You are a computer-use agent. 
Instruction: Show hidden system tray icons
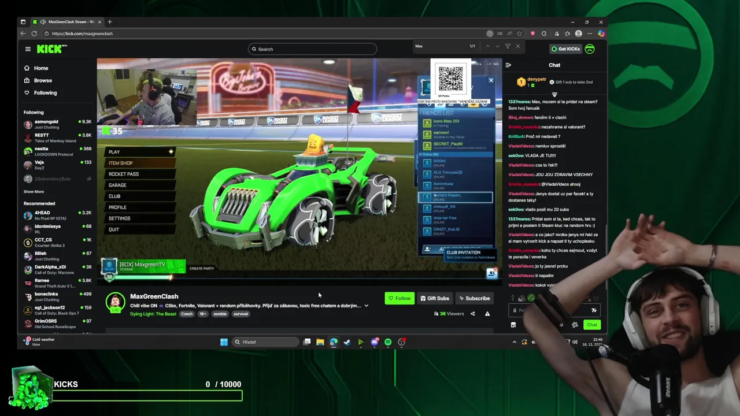(x=515, y=342)
